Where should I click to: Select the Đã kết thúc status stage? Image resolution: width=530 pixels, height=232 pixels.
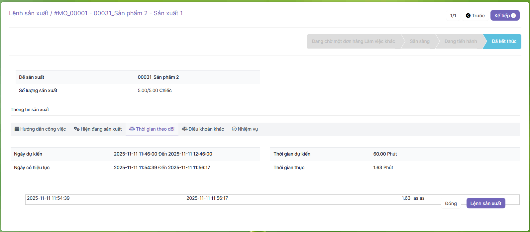pos(504,41)
